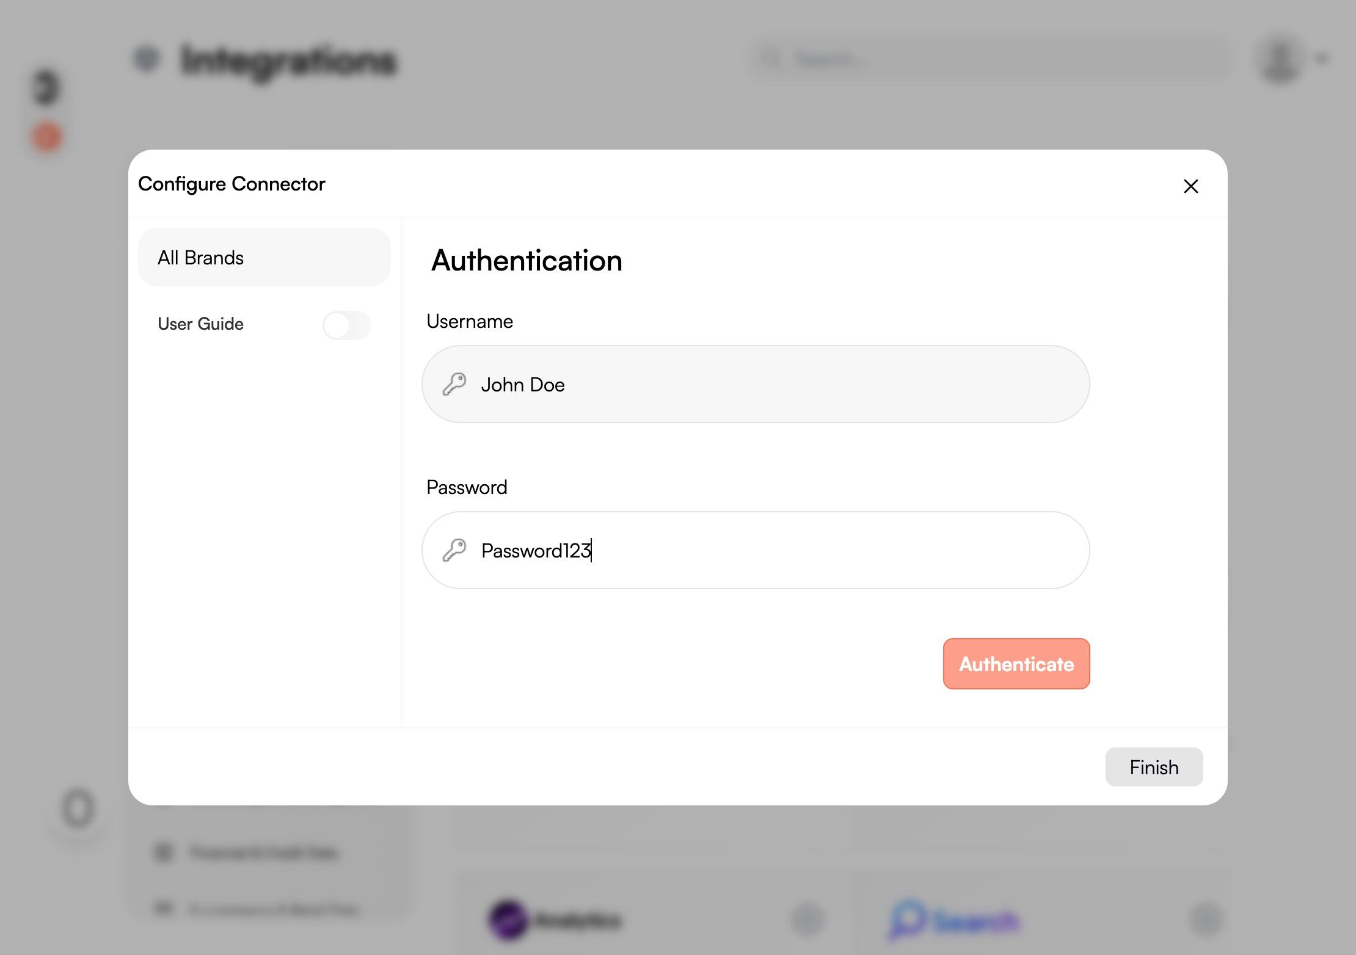Image resolution: width=1356 pixels, height=955 pixels.
Task: Close the Configure Connector dialog
Action: click(1190, 186)
